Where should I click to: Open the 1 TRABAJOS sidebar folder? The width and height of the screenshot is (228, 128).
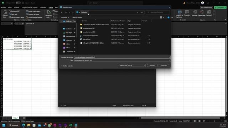tap(69, 52)
